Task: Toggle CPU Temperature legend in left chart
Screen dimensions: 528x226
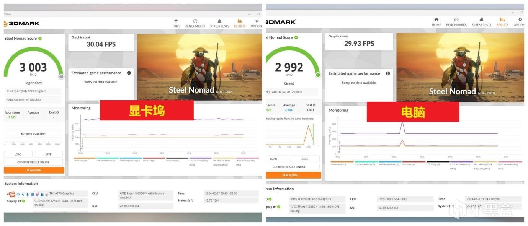Action: 108,159
